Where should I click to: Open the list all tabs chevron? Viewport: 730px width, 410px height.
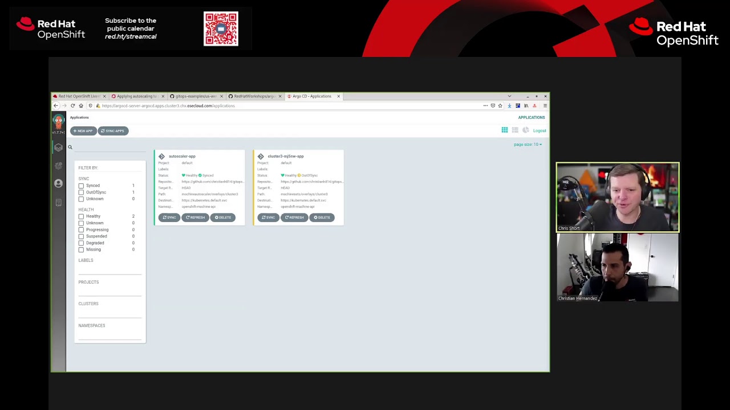pos(509,96)
